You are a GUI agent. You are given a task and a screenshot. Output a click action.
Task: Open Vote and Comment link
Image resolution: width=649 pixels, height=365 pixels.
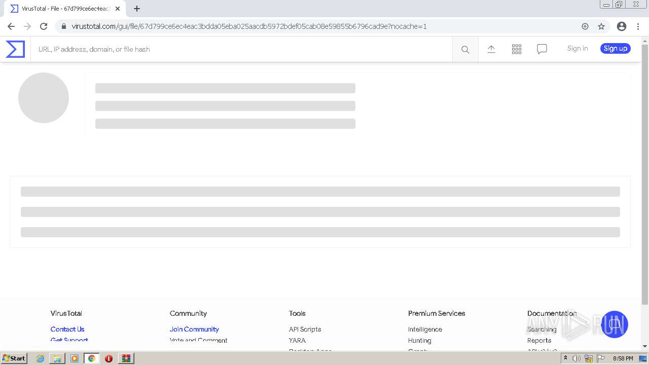coord(198,340)
